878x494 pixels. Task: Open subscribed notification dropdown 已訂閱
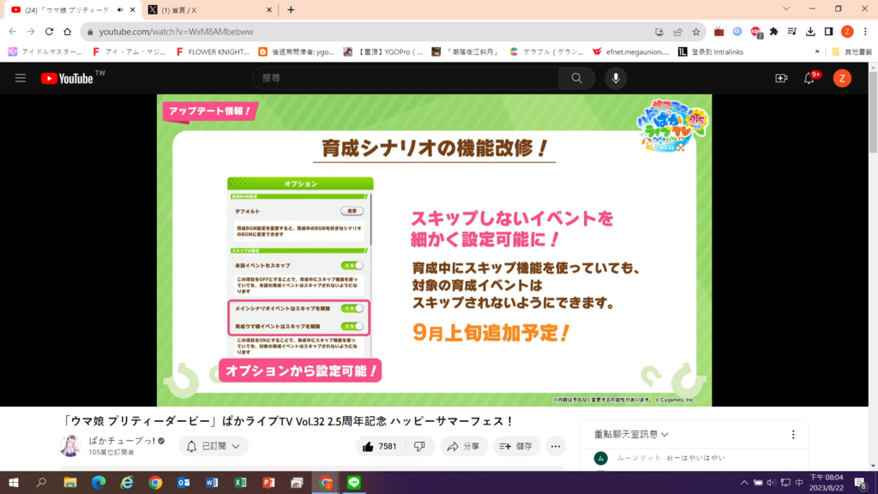coord(213,446)
